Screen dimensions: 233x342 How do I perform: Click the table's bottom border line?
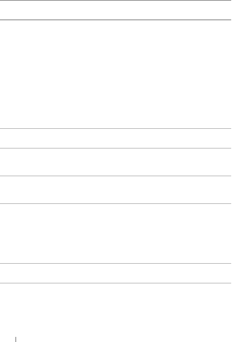coord(116,283)
